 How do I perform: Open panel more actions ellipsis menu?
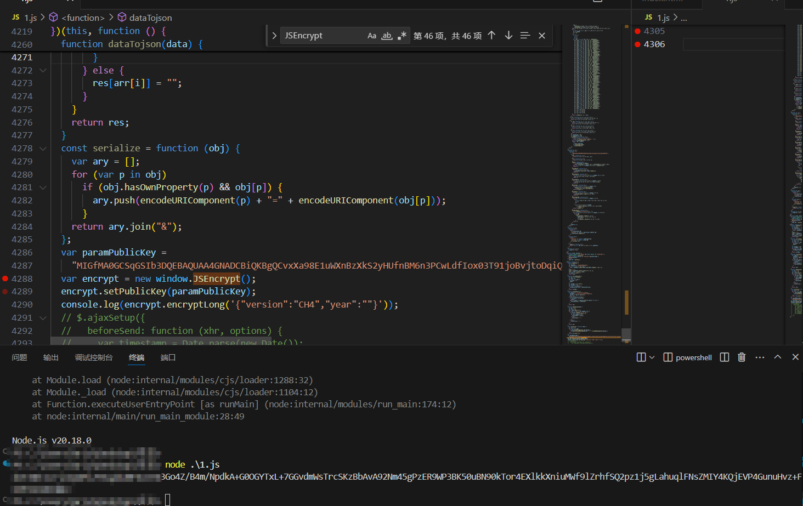click(760, 357)
